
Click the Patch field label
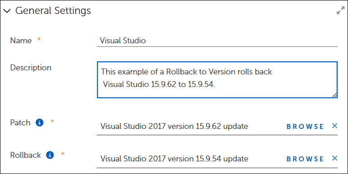pos(20,123)
